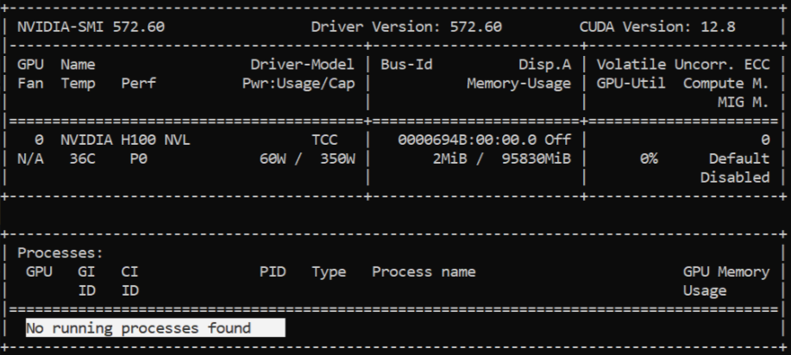Click the Default compute mode value
The height and width of the screenshot is (355, 791).
739,159
